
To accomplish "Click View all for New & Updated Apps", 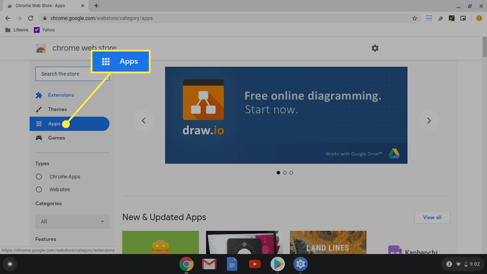I will (x=432, y=217).
